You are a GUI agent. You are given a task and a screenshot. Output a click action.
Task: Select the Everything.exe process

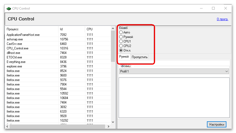58,62
